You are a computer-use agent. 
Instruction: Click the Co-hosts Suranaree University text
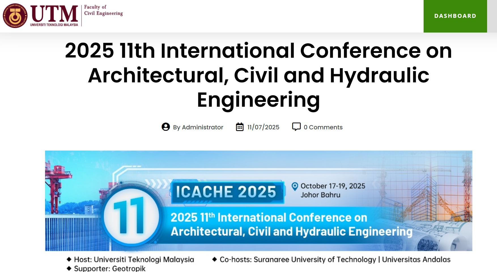[335, 260]
